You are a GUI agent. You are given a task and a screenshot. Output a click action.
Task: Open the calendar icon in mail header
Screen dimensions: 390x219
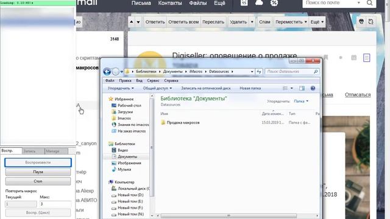pos(244,3)
